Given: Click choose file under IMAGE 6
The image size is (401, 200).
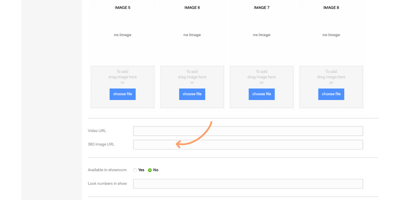Looking at the screenshot, I should click(192, 94).
